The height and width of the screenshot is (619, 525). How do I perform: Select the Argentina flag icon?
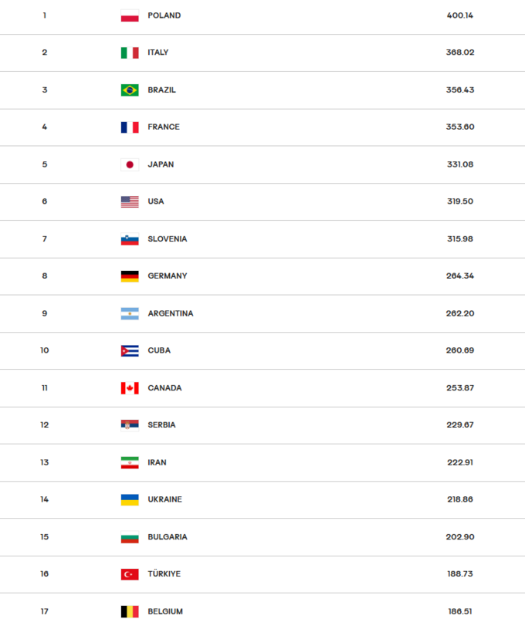pyautogui.click(x=130, y=313)
